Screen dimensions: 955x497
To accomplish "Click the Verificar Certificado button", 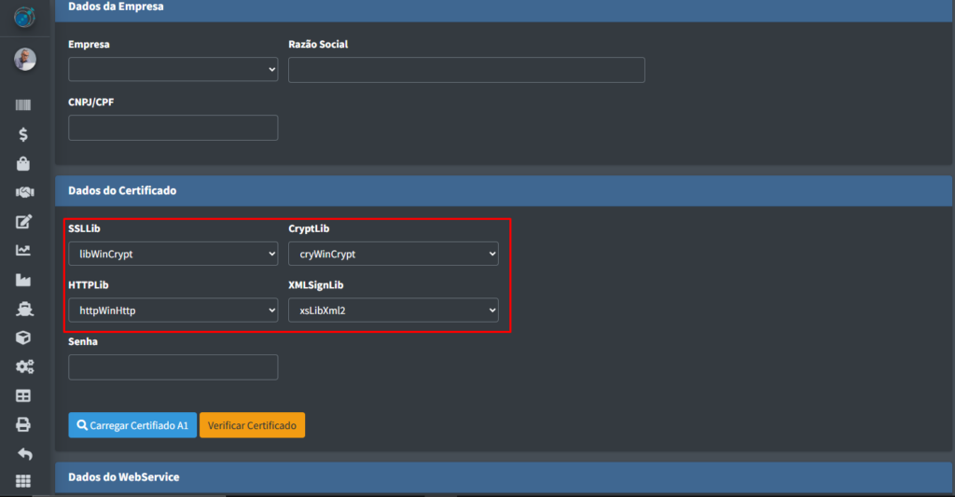I will (x=252, y=425).
